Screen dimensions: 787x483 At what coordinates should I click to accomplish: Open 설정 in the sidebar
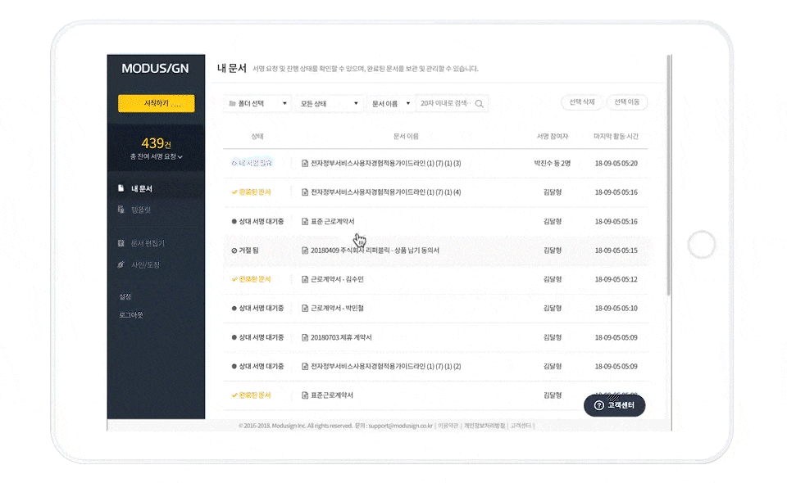(125, 296)
